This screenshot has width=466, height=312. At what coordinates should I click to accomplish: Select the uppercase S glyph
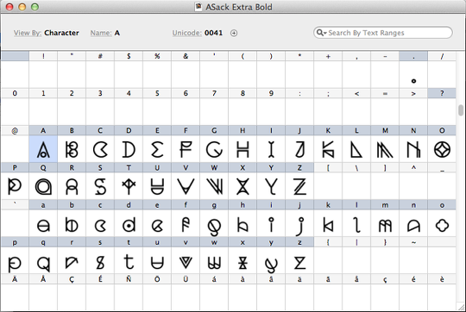(x=100, y=186)
